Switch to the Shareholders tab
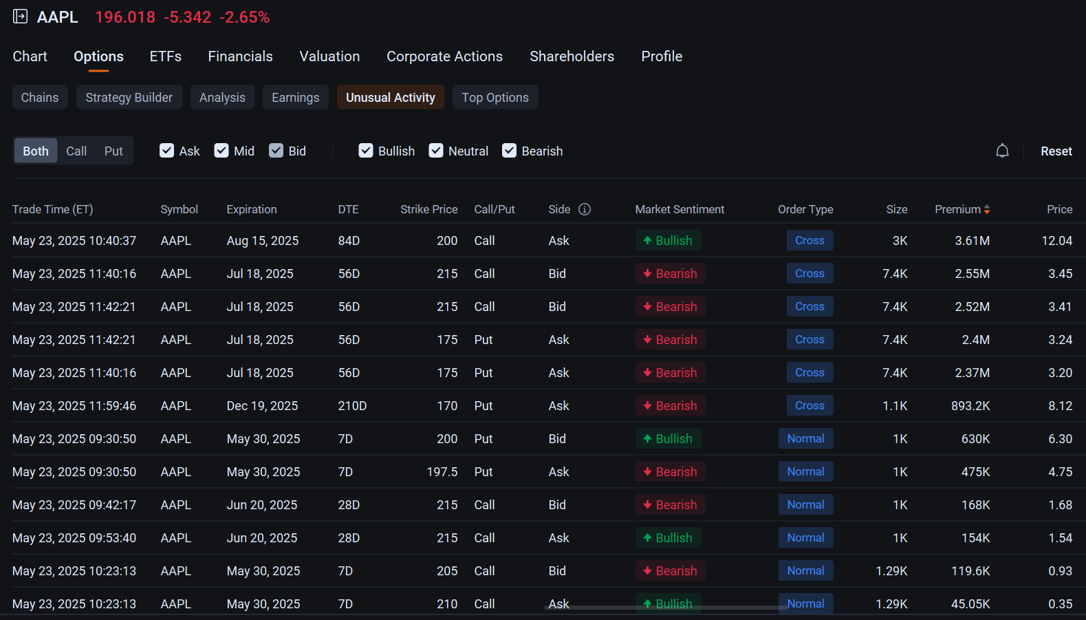This screenshot has height=620, width=1086. point(572,56)
